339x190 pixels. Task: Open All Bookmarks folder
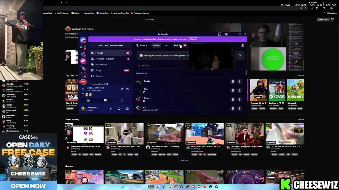pos(331,13)
